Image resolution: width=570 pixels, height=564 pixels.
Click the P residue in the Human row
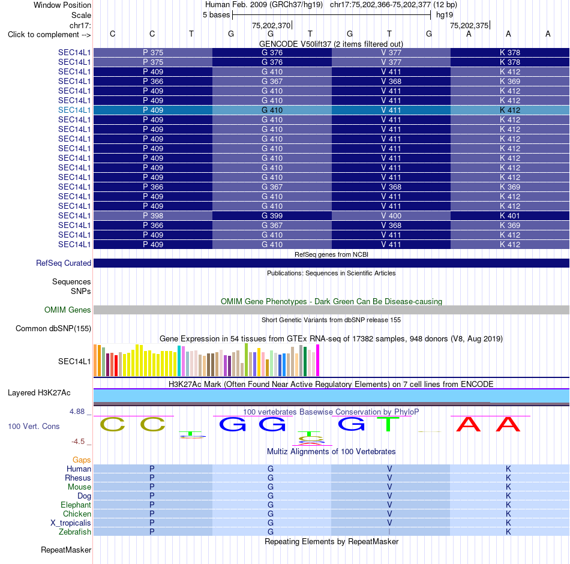152,469
